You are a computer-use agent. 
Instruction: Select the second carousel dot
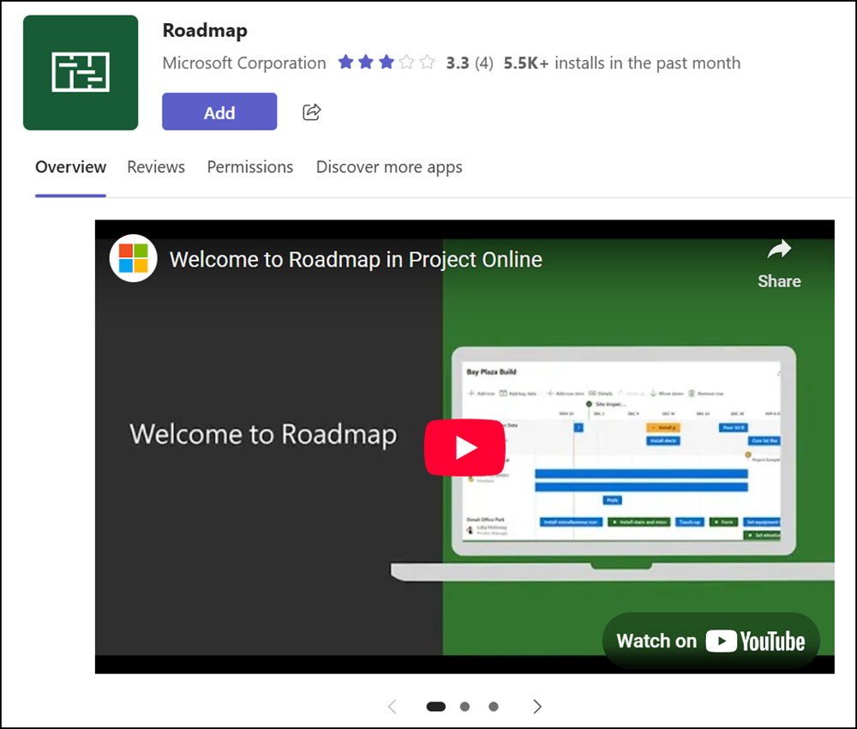pyautogui.click(x=464, y=706)
